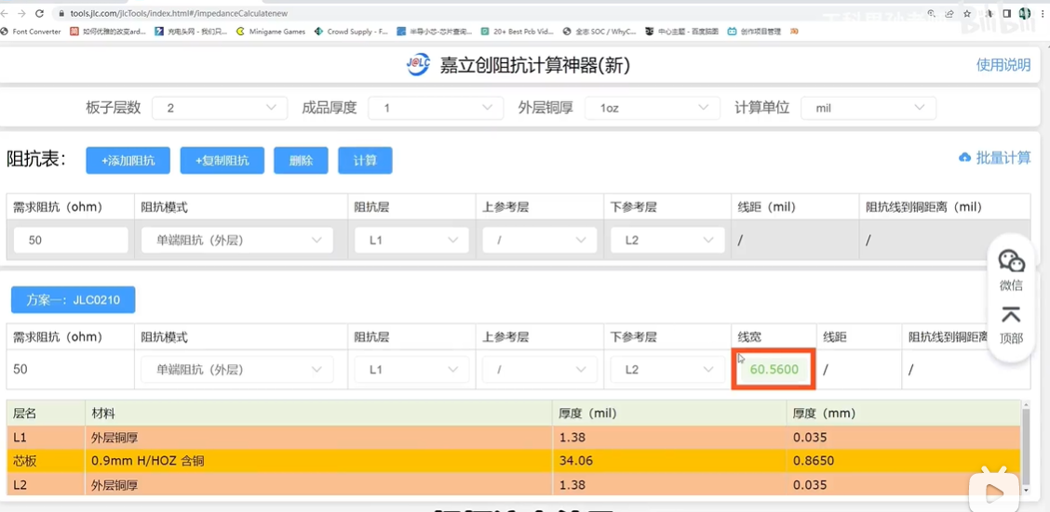Click the +添加阻抗 button
This screenshot has height=512, width=1050.
click(x=128, y=161)
